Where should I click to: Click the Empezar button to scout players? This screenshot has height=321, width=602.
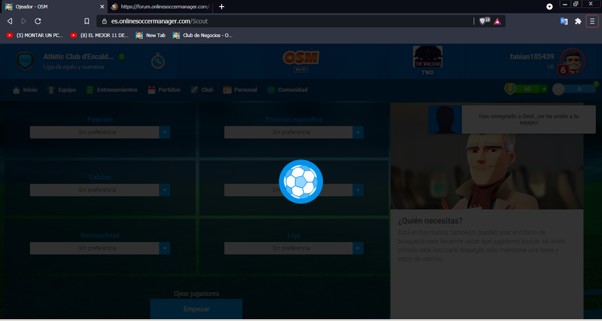(196, 309)
